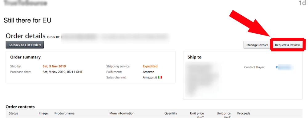Click the Purchase date value
This screenshot has width=308, height=133.
(63, 72)
